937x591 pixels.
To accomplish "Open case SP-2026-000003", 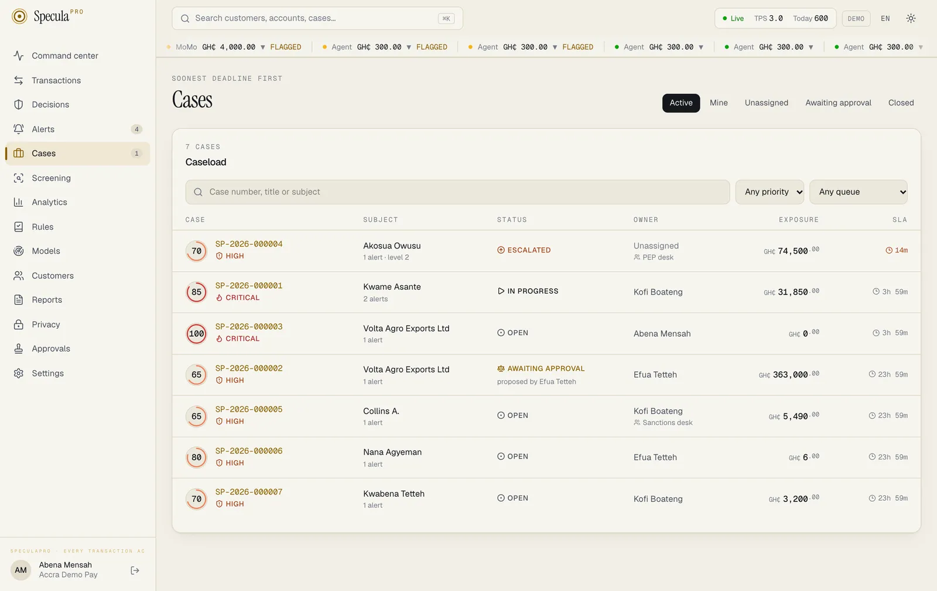I will point(249,326).
